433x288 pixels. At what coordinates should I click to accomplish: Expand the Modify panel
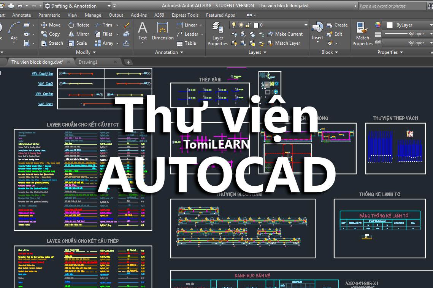pos(85,52)
